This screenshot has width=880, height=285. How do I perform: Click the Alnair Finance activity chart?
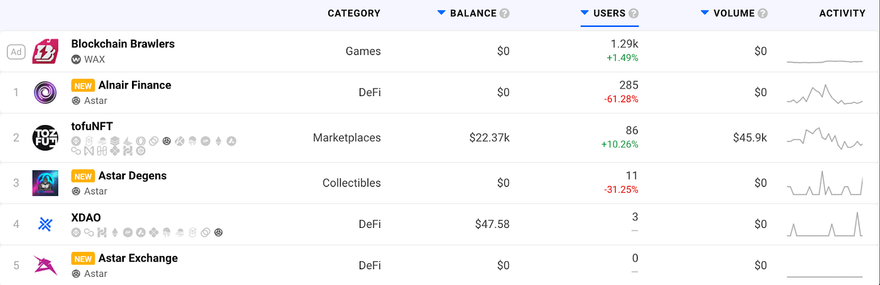point(825,94)
